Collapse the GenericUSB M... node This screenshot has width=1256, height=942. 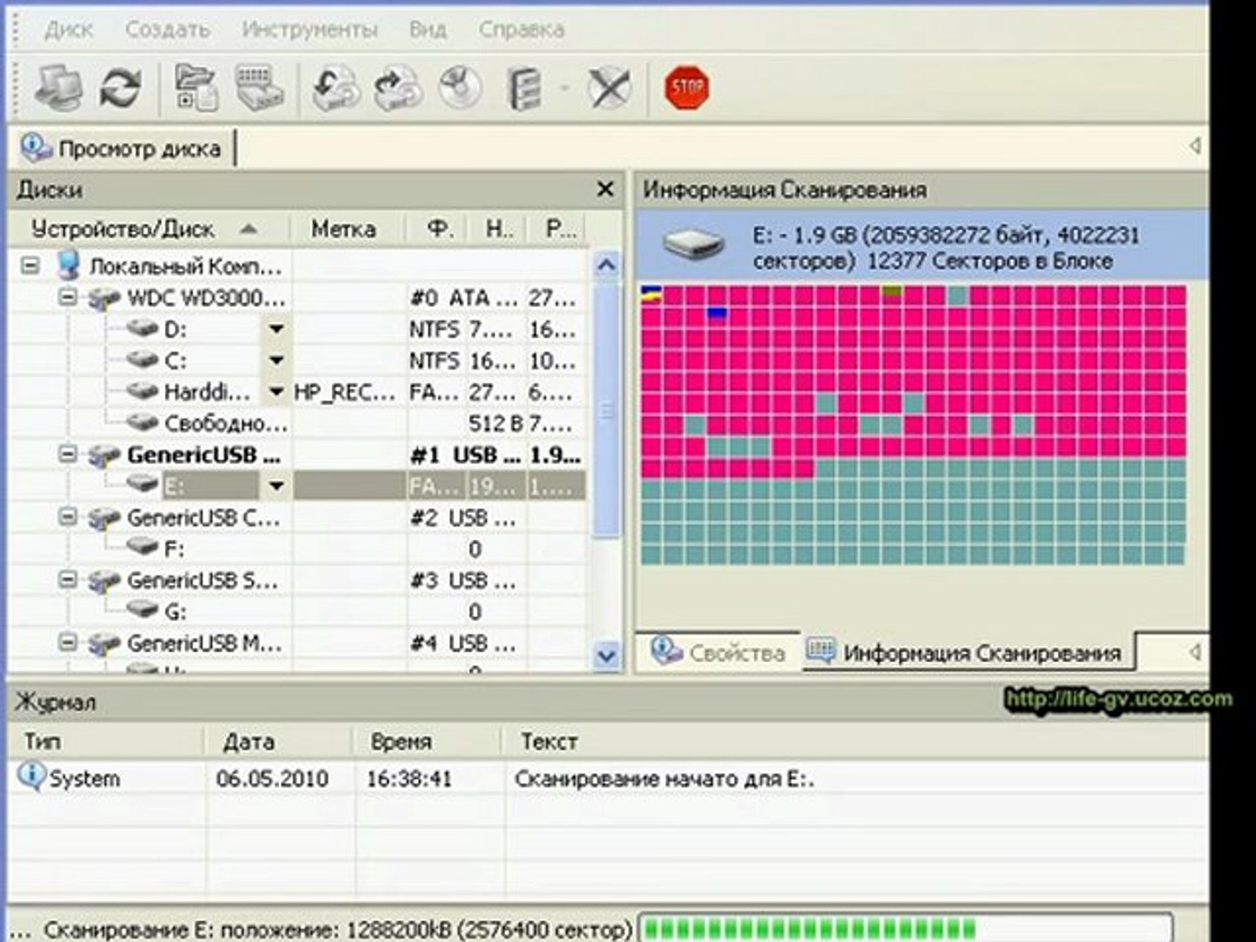pyautogui.click(x=67, y=643)
